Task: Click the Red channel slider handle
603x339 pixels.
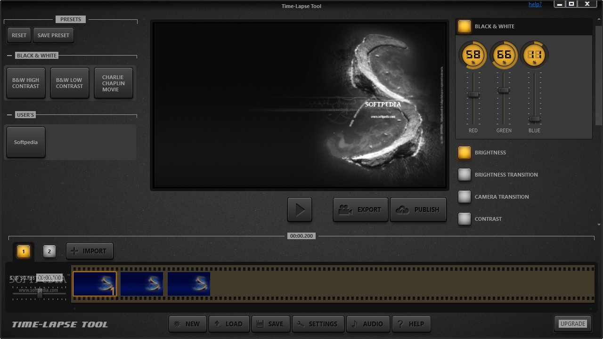Action: pyautogui.click(x=473, y=95)
